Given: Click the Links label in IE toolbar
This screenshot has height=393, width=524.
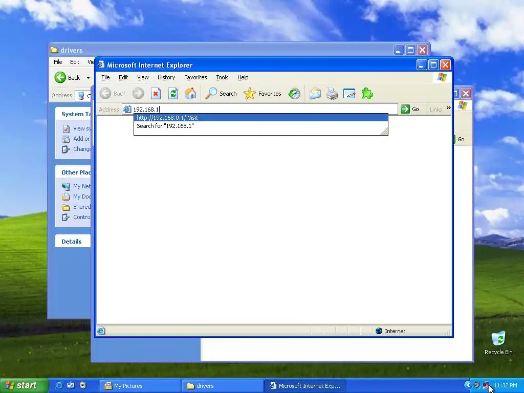Looking at the screenshot, I should click(x=435, y=110).
